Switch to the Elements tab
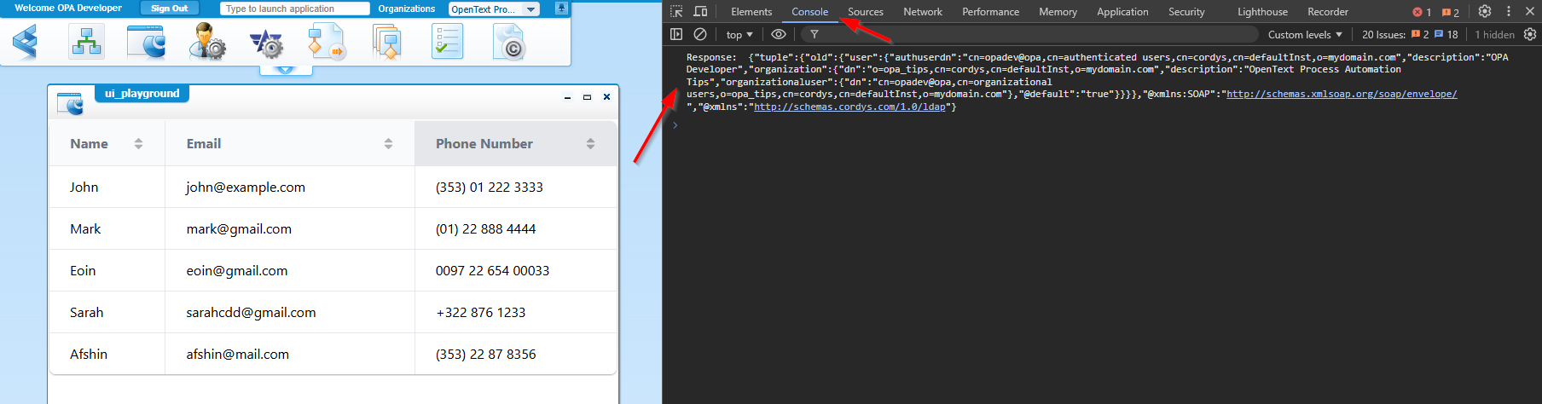 coord(751,12)
